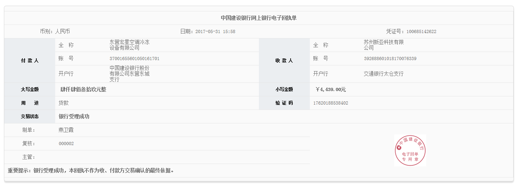This screenshot has height=186, width=521.
Task: Select the date 2017-05-31 15:58
Action: 215,32
